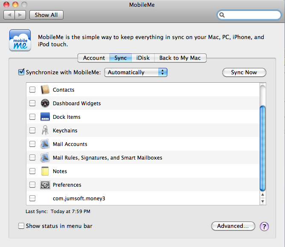The width and height of the screenshot is (285, 247).
Task: Select the Contacts row label
Action: coord(63,90)
